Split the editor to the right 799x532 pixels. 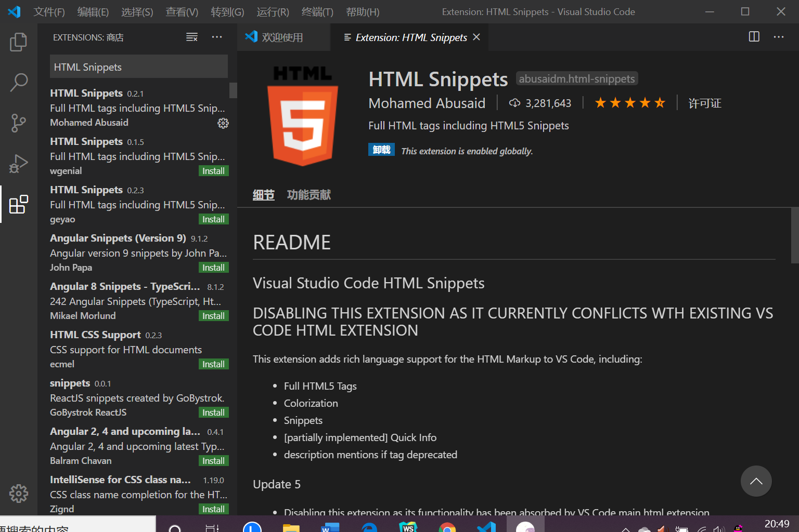point(754,37)
